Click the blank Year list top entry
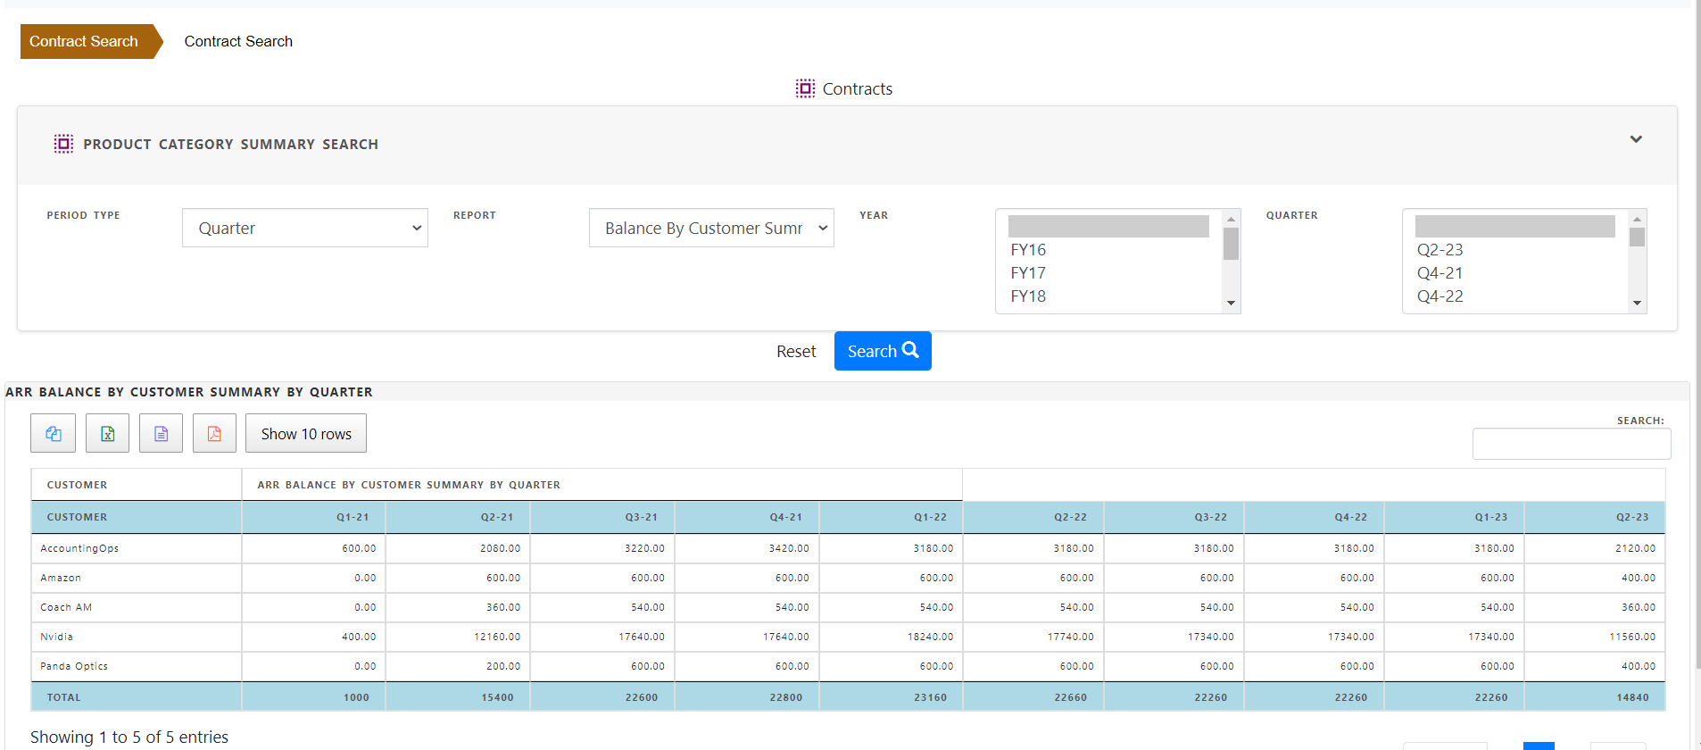 [1108, 226]
